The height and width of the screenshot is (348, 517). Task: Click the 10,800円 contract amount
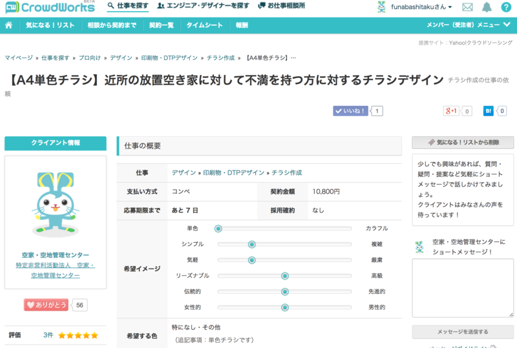[x=326, y=192]
